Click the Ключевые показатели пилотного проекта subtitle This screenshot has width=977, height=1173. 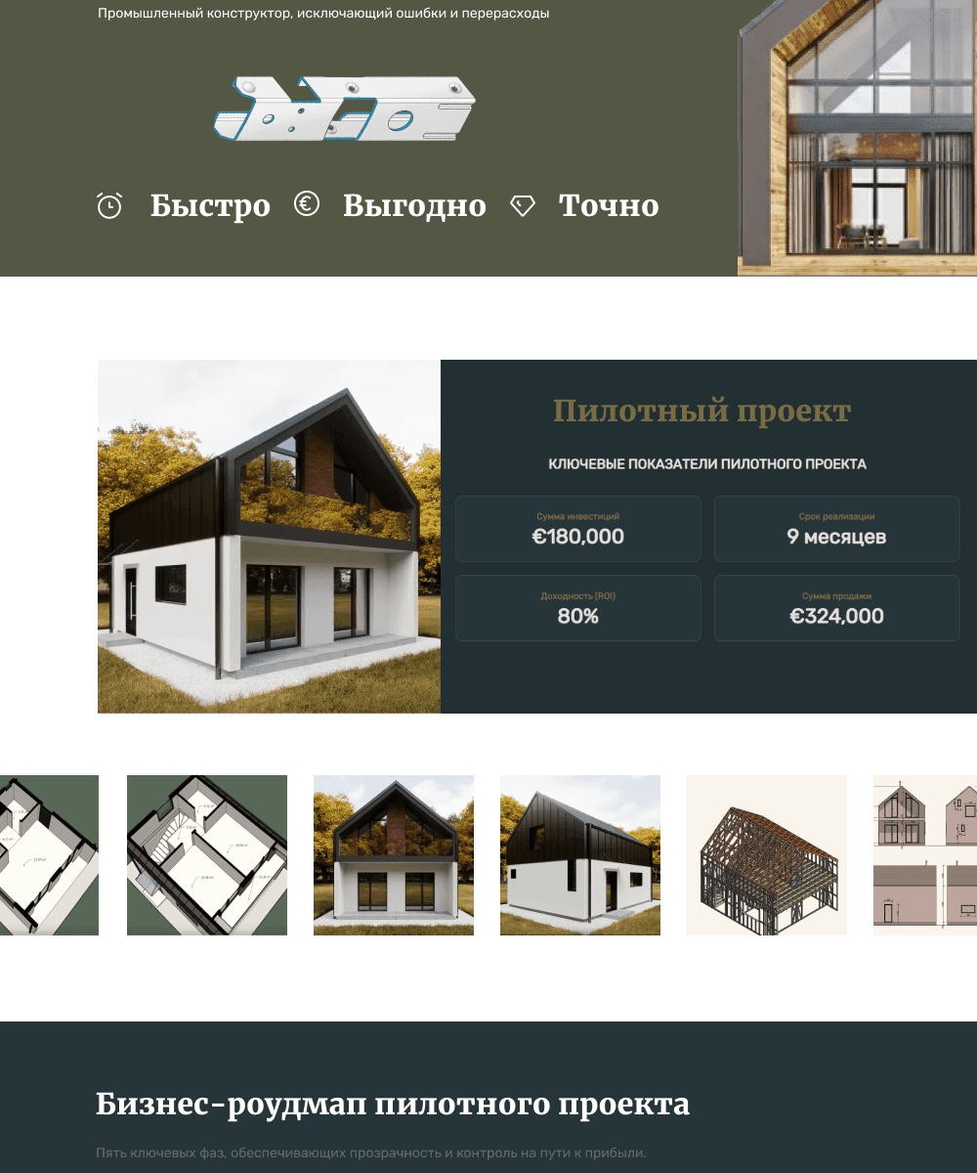pos(707,464)
